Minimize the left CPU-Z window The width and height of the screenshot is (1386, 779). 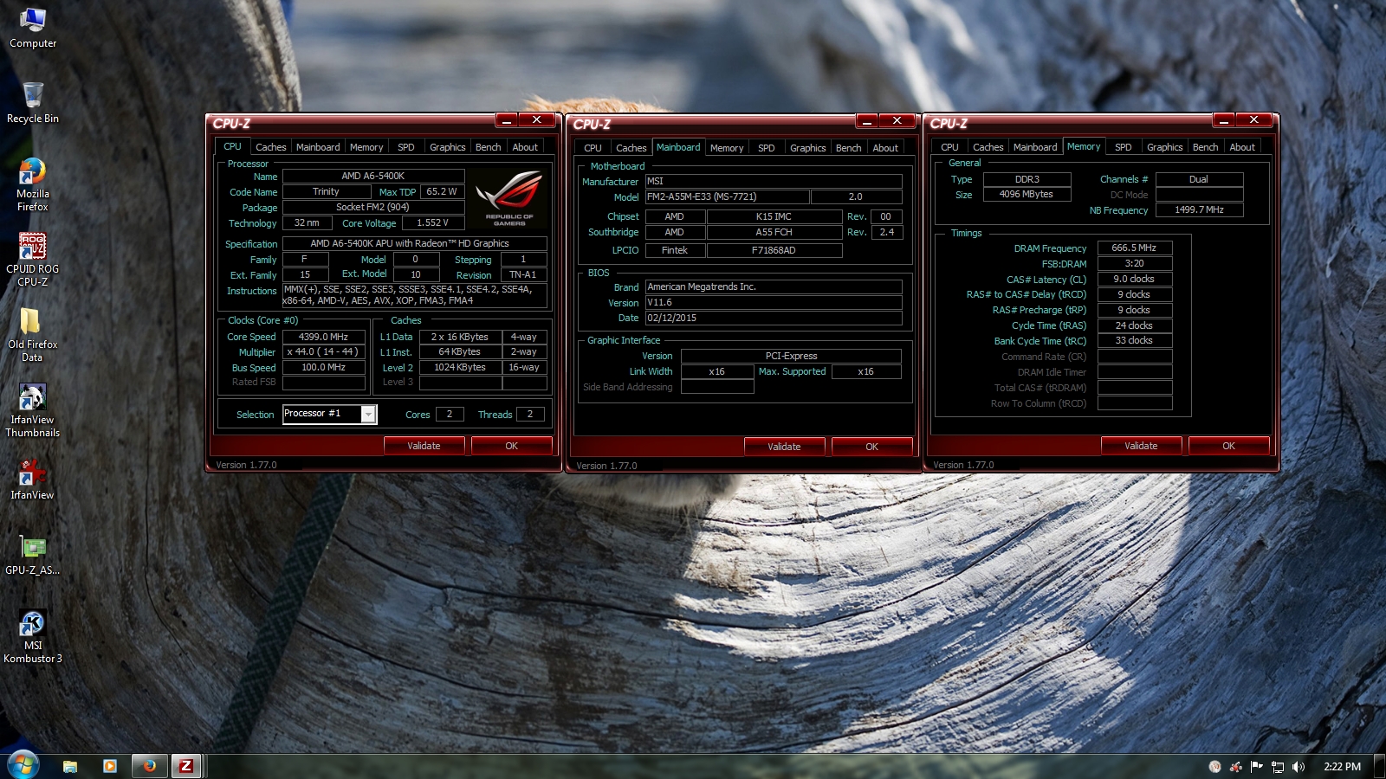(x=507, y=120)
